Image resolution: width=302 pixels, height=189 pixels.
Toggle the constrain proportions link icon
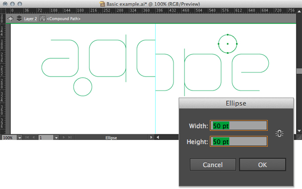click(279, 133)
